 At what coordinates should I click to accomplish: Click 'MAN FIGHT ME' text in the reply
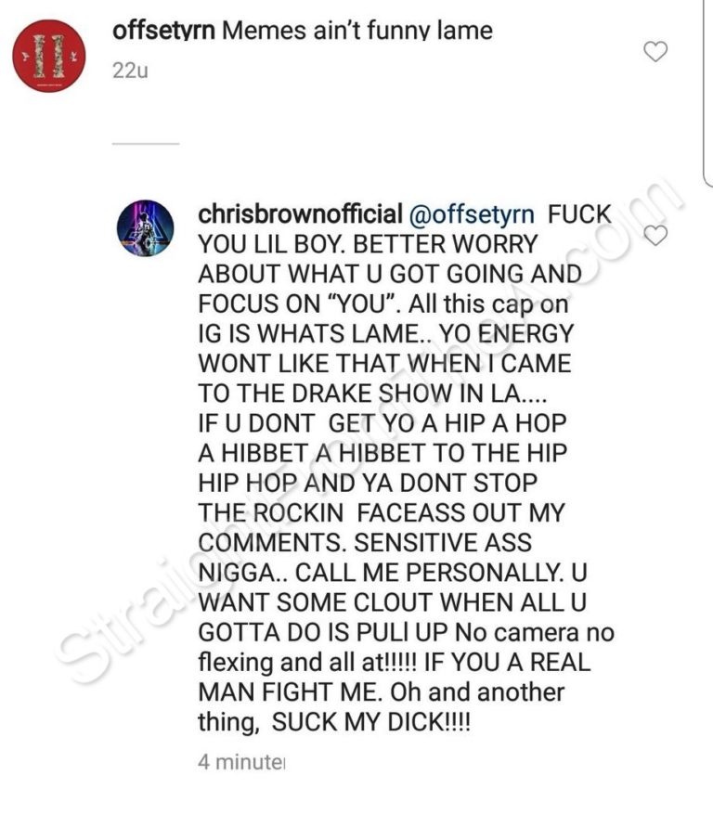coord(290,692)
